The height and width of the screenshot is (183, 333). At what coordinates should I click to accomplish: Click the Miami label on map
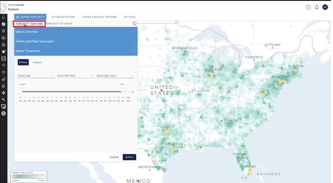[250, 166]
